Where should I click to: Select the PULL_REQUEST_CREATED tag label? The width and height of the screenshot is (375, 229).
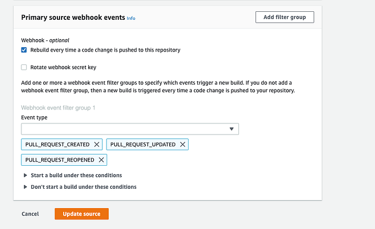57,144
